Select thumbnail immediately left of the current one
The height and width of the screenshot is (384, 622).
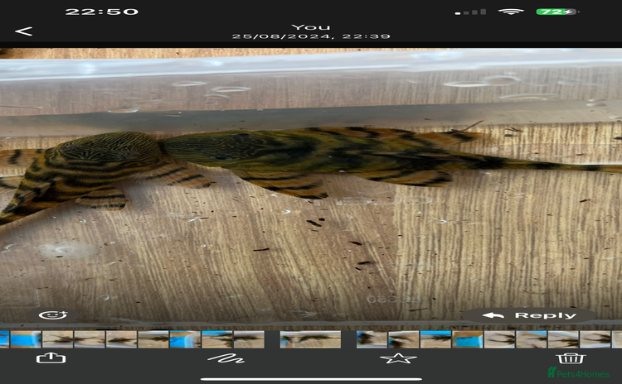point(249,339)
